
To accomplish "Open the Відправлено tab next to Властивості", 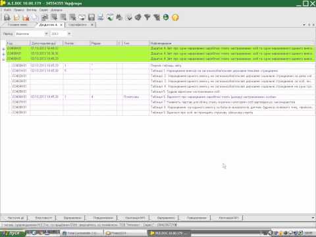I will [x=71, y=218].
